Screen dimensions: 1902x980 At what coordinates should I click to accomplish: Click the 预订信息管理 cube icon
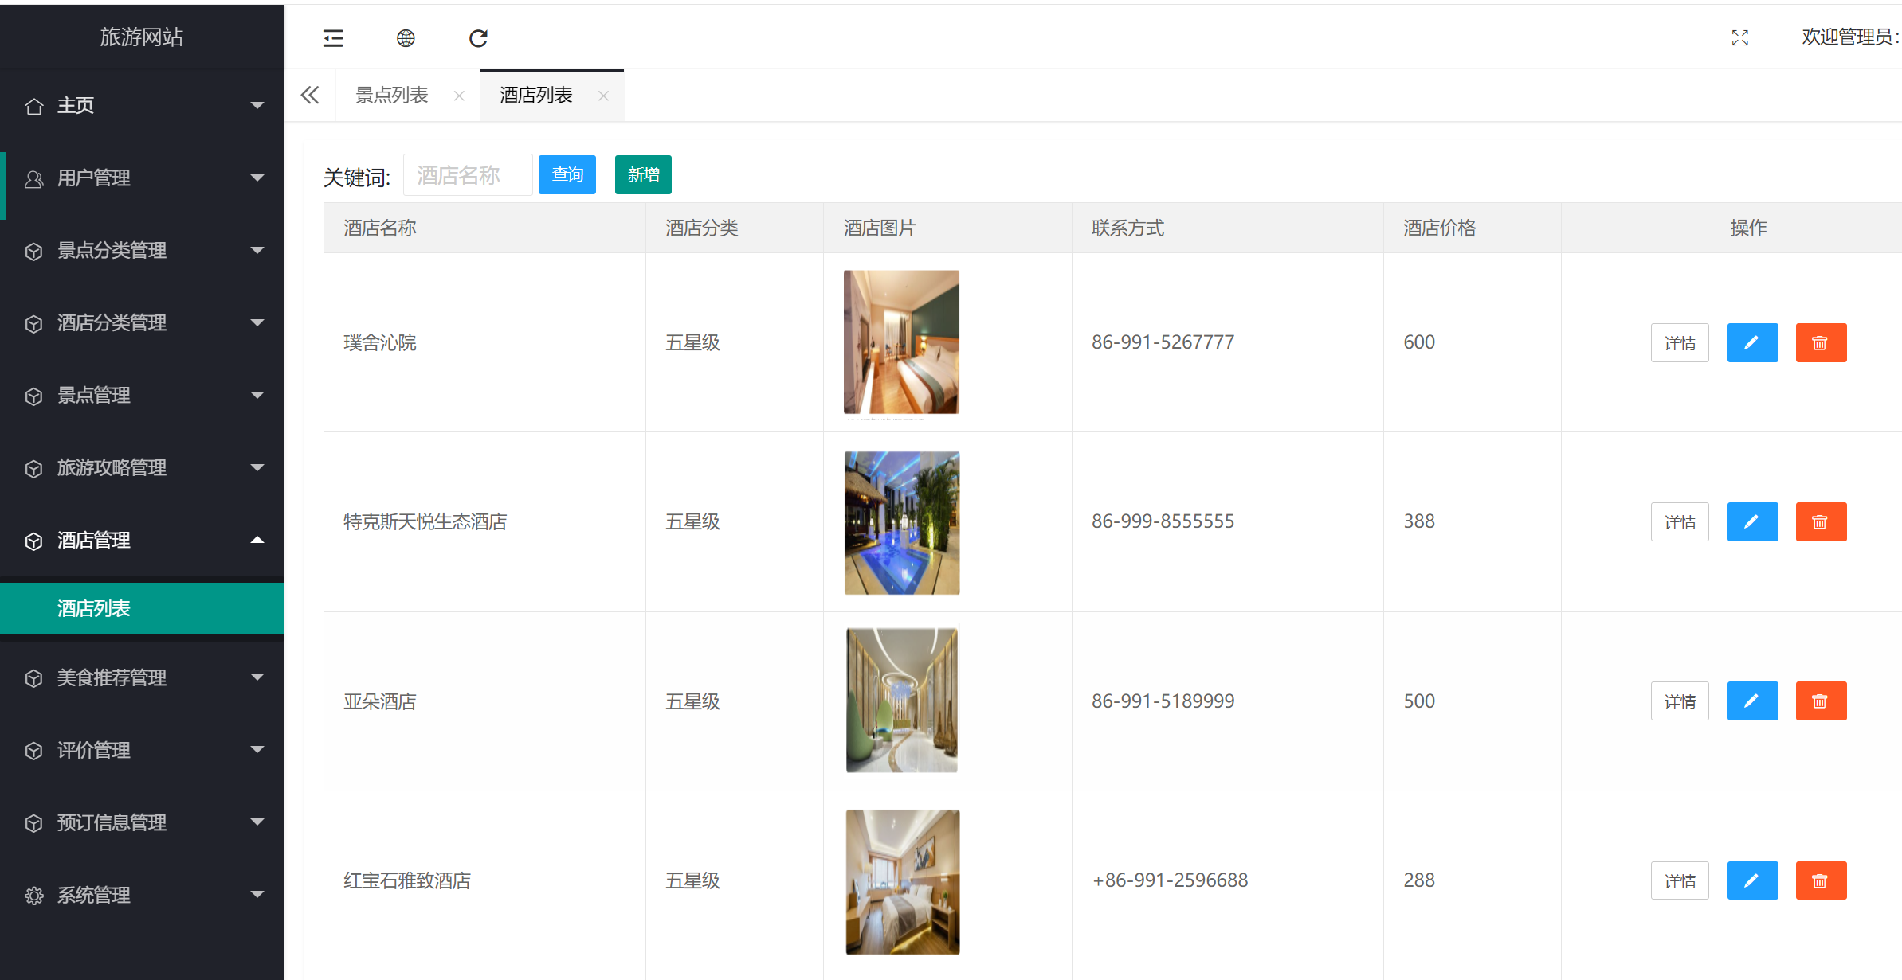coord(33,823)
